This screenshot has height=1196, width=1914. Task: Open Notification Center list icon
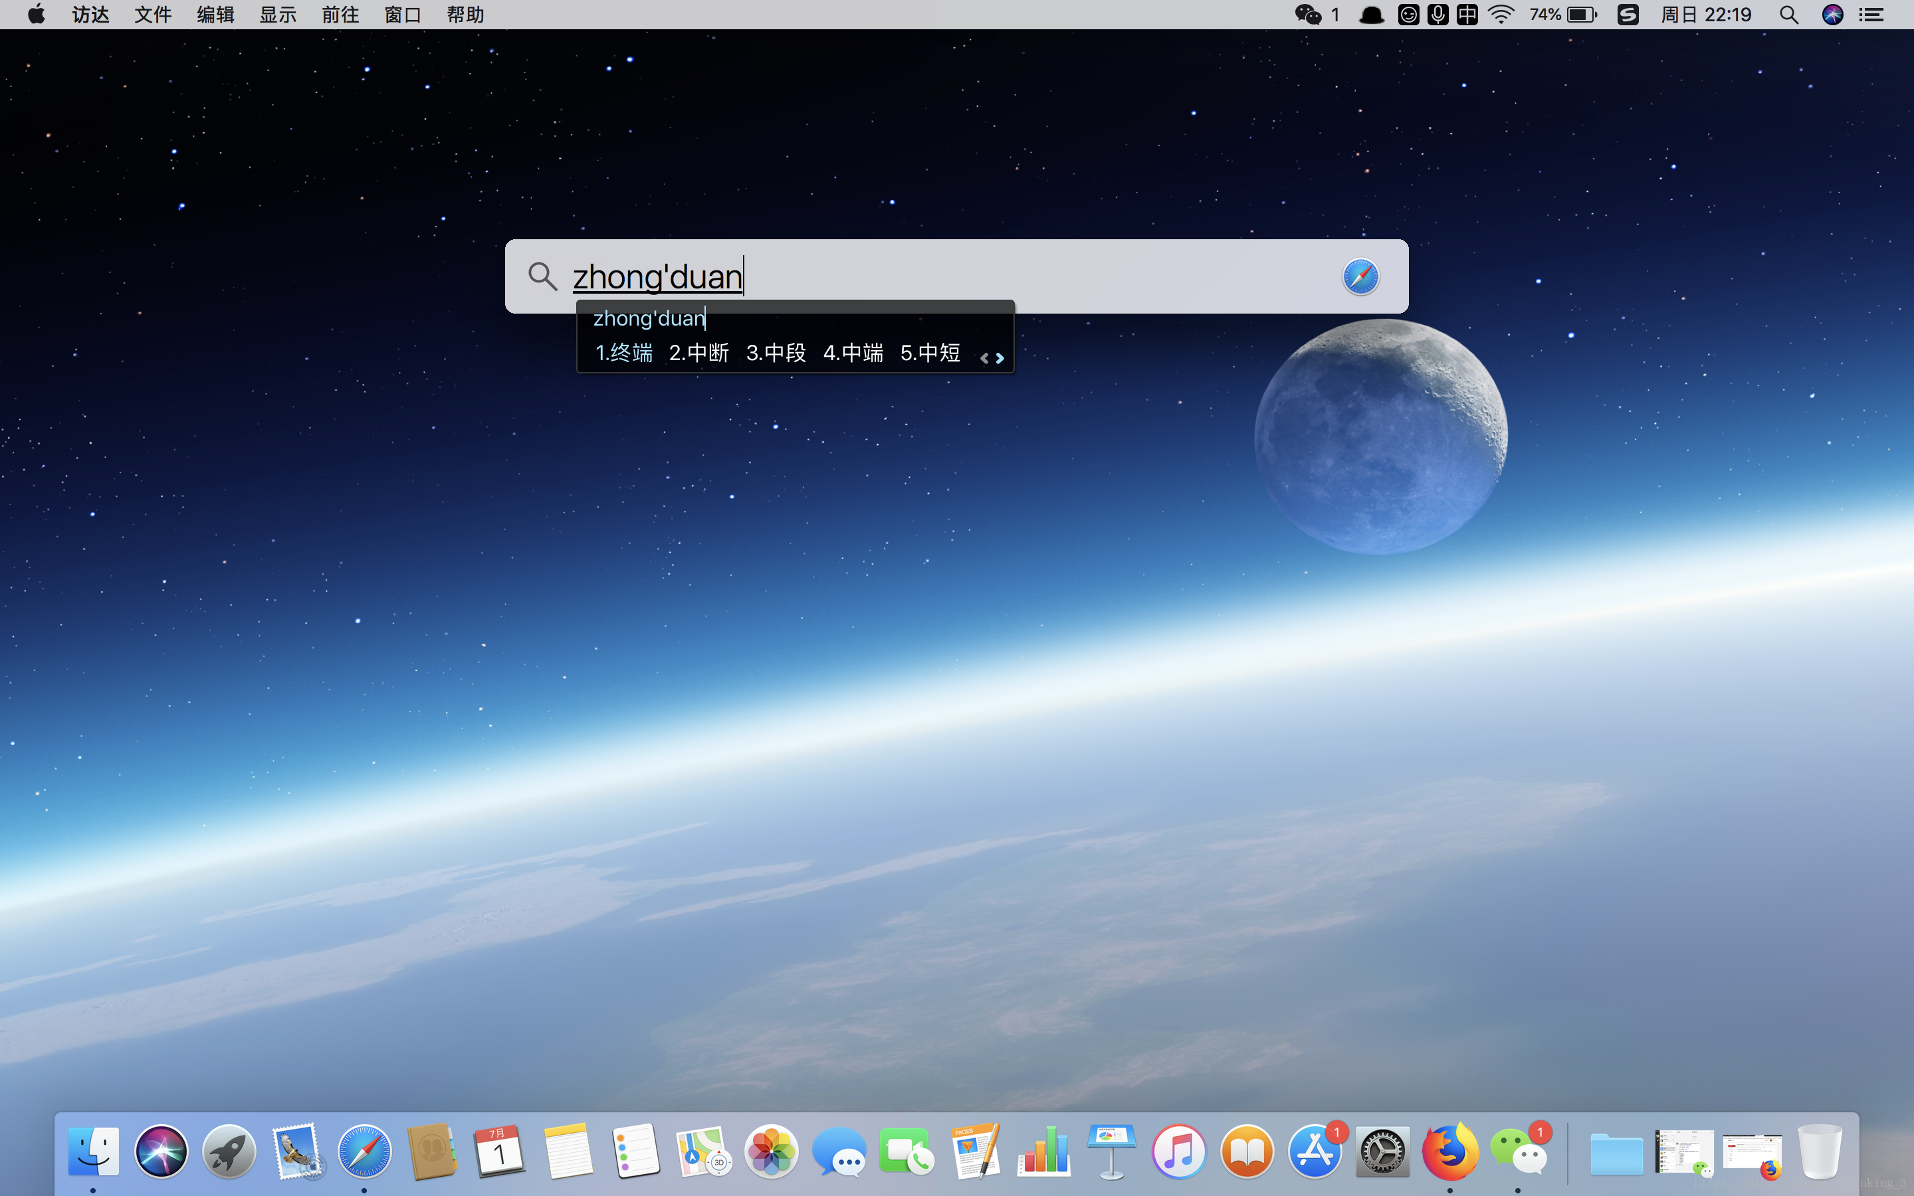(1871, 14)
